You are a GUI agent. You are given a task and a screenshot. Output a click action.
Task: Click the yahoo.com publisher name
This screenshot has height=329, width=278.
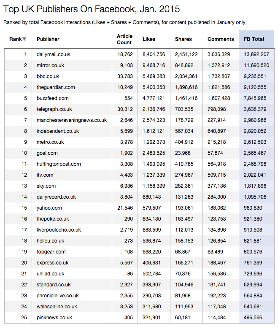coord(49,208)
